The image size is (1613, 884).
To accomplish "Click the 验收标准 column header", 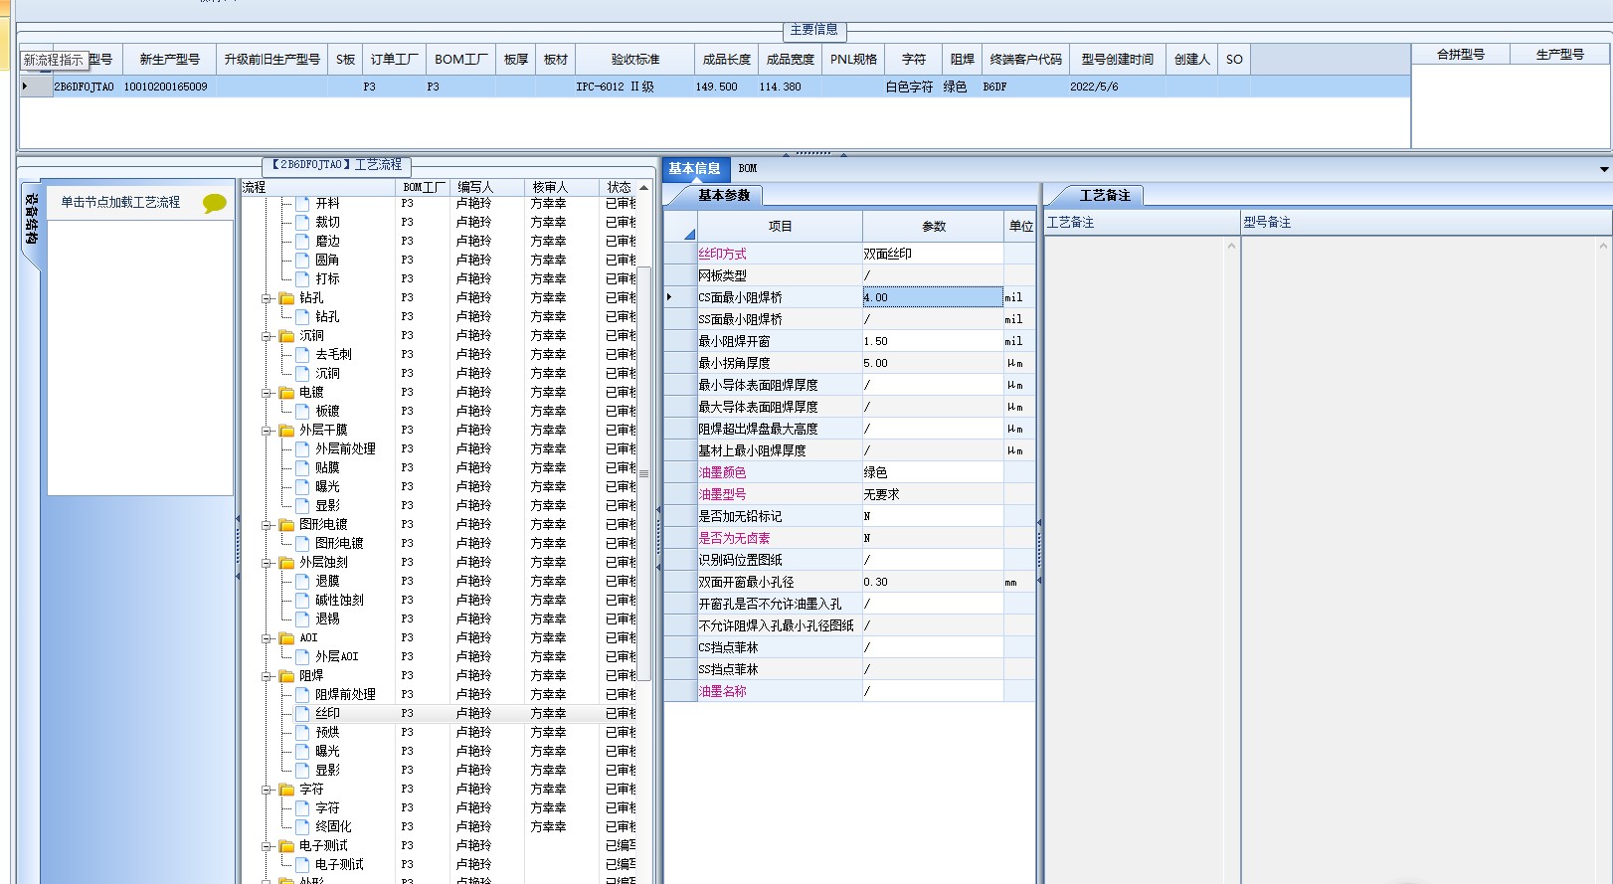I will pyautogui.click(x=635, y=59).
